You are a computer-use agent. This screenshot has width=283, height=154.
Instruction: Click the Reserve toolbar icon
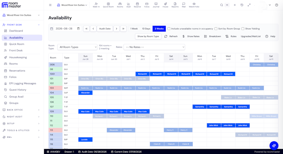pos(137,5)
